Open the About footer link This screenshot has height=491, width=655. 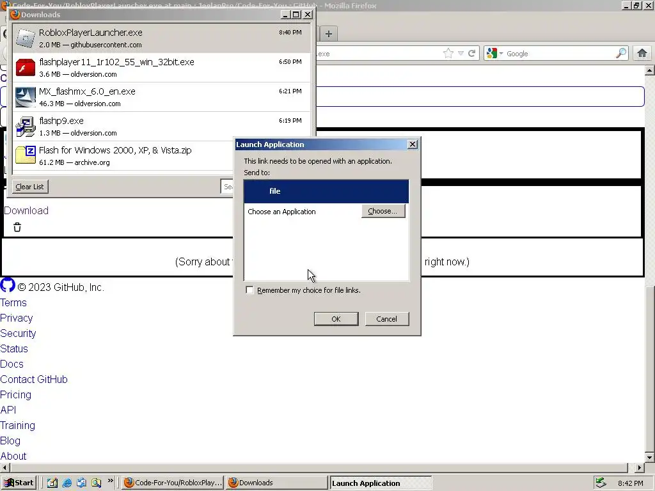click(x=13, y=456)
